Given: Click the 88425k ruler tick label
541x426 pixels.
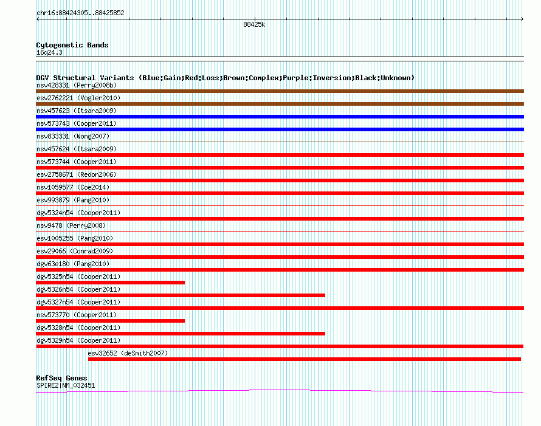Looking at the screenshot, I should [254, 24].
